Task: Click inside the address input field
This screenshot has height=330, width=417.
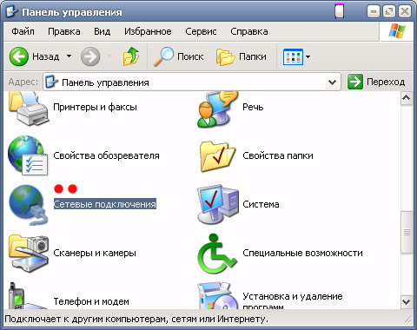Action: [x=191, y=82]
